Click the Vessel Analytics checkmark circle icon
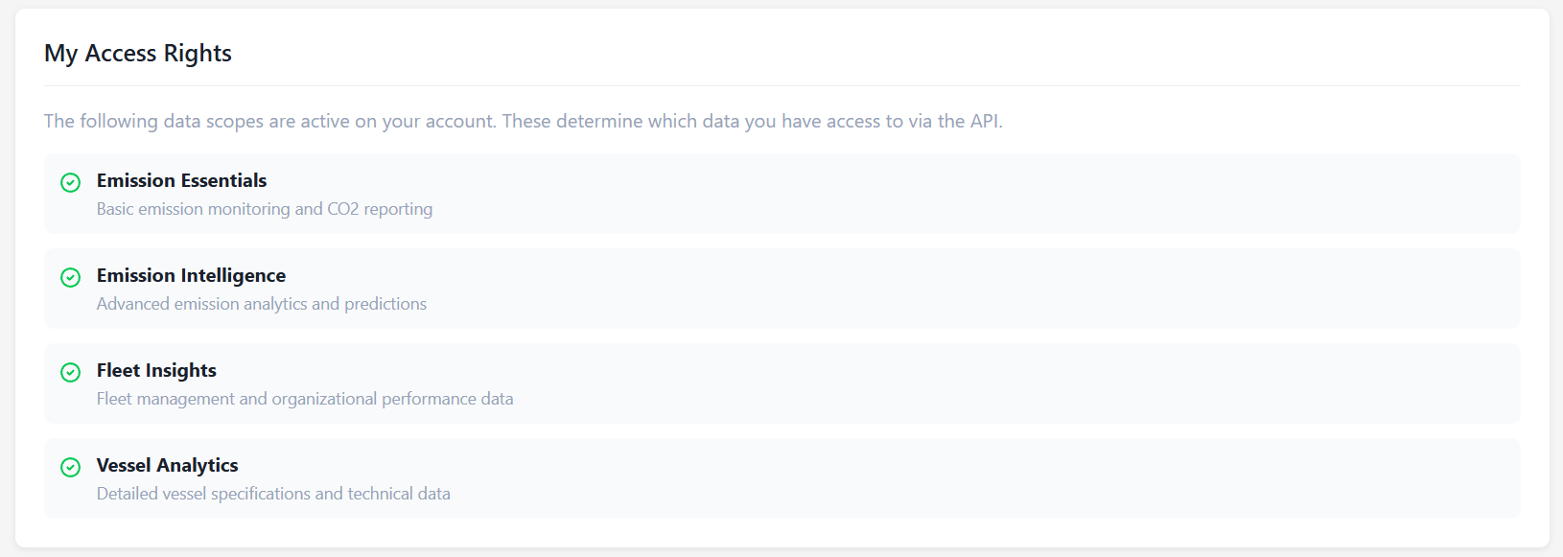This screenshot has height=557, width=1563. (x=70, y=467)
